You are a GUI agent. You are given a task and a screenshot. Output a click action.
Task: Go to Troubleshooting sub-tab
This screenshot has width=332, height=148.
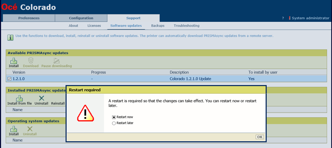pyautogui.click(x=186, y=26)
